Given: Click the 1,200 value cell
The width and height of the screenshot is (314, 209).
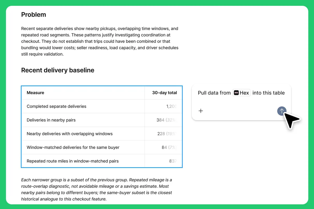Looking at the screenshot, I should (163, 106).
